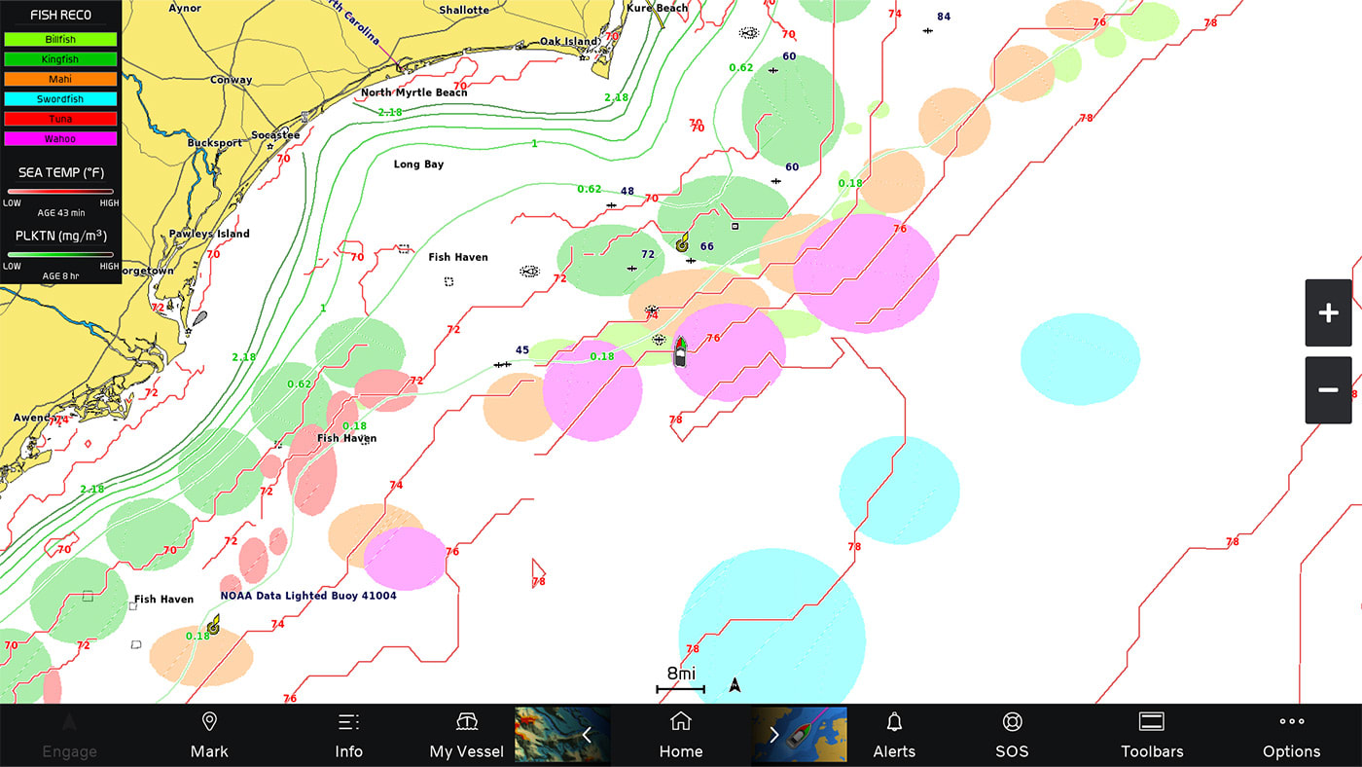Open the Alerts bell
1362x767 pixels.
(894, 735)
